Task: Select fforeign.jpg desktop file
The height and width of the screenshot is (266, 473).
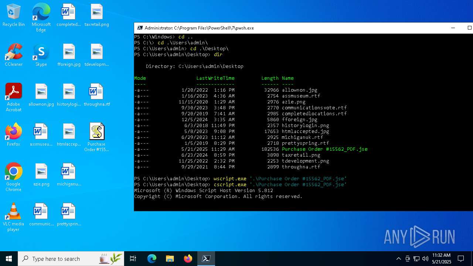Action: click(69, 55)
